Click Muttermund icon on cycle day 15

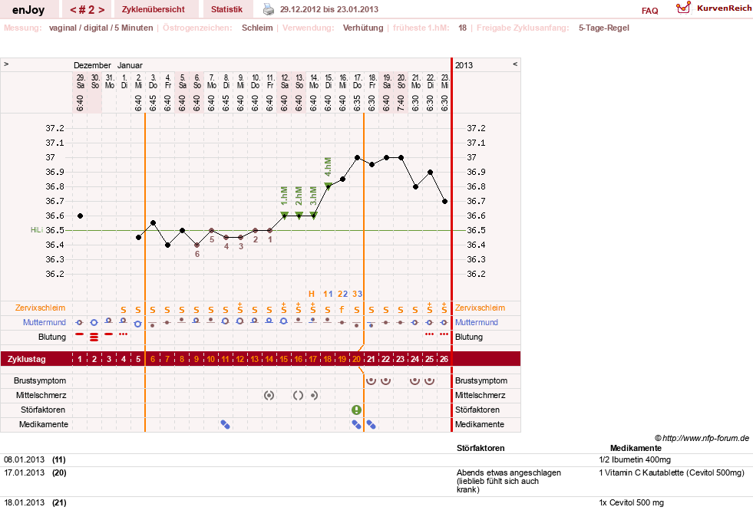[284, 321]
